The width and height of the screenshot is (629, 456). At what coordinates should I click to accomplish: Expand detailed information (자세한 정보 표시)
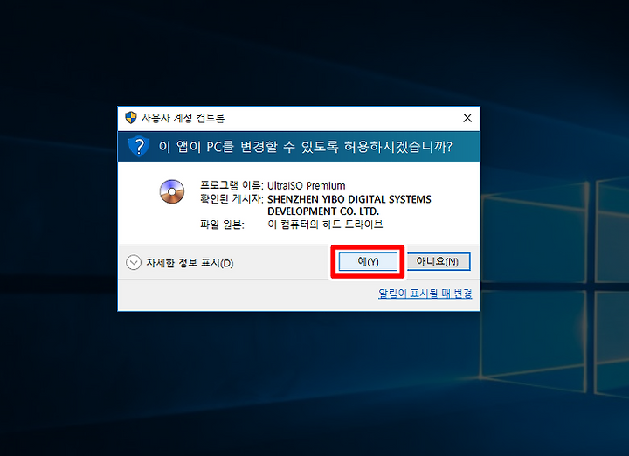coord(180,263)
